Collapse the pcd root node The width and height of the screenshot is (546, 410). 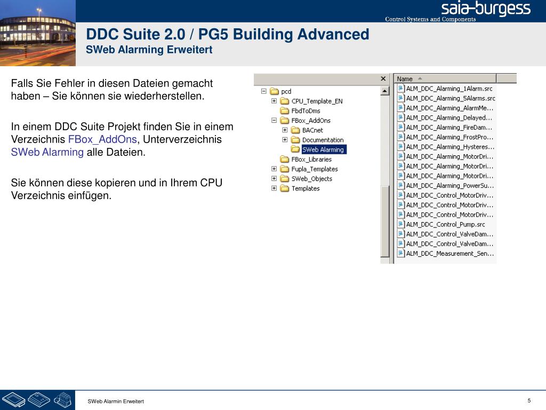coord(264,91)
